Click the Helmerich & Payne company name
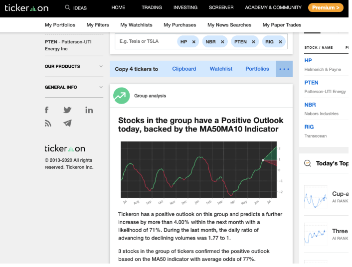Screen dimensions: 352x267 tap(323, 70)
